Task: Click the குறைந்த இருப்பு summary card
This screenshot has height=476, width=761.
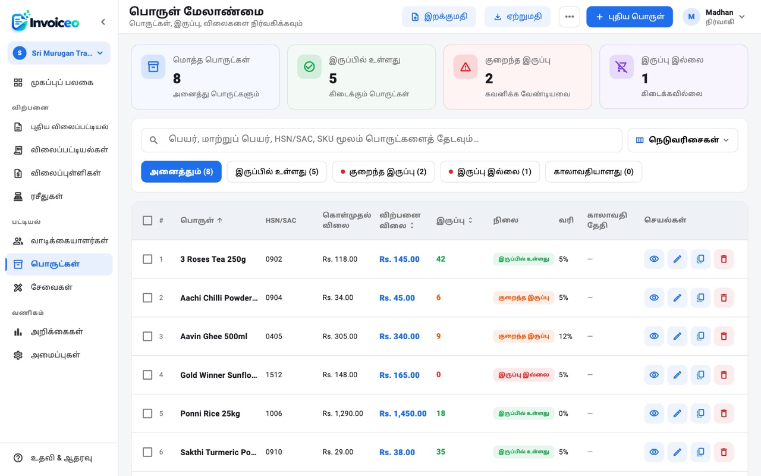Action: 517,77
